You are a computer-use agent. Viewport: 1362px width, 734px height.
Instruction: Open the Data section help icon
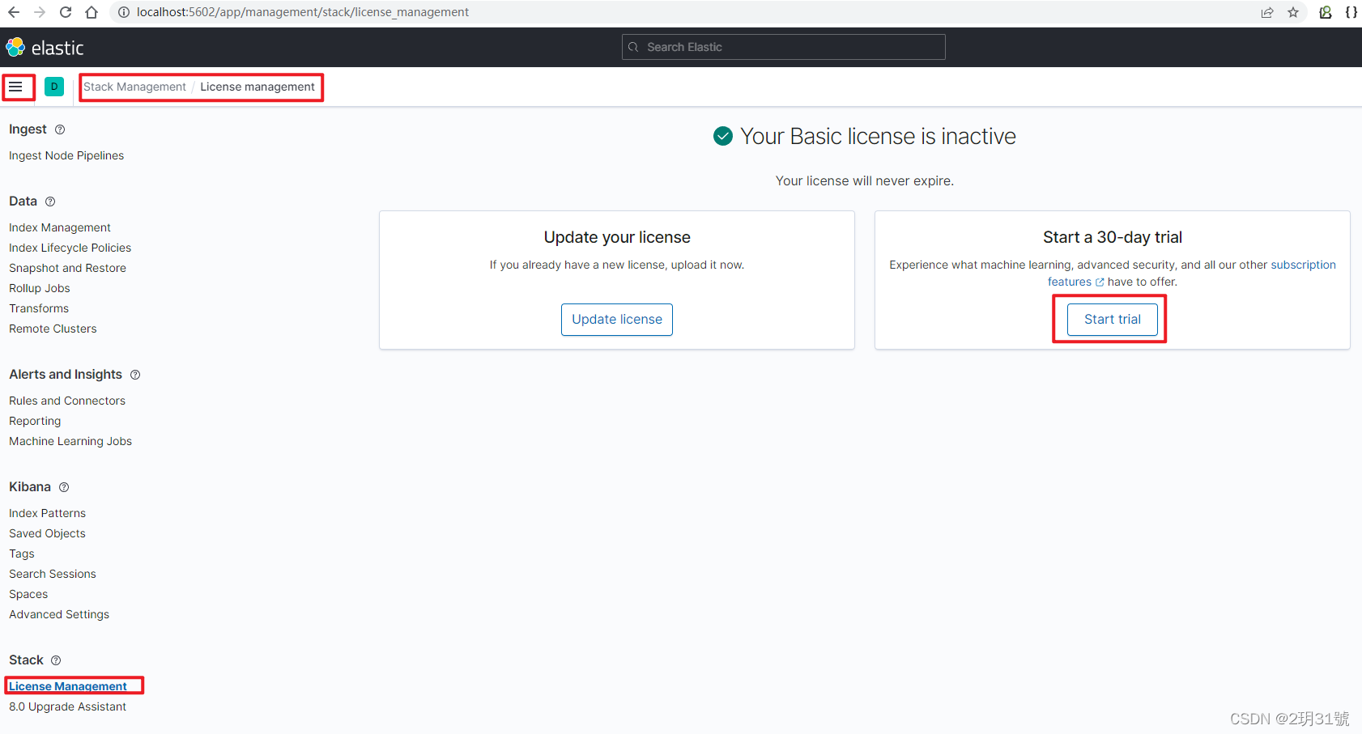[49, 201]
